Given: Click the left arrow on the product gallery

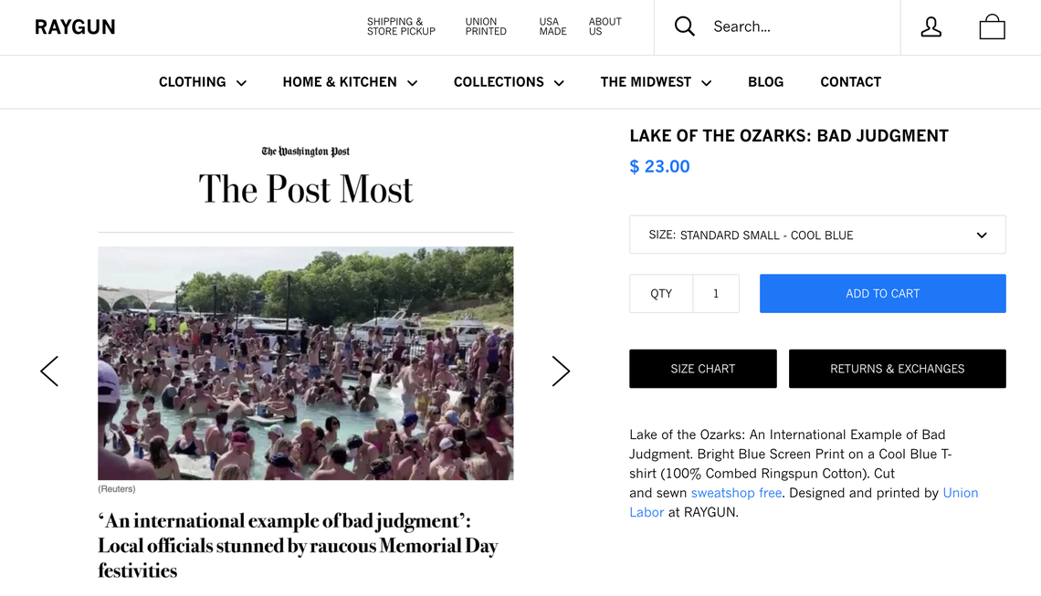Looking at the screenshot, I should 49,371.
